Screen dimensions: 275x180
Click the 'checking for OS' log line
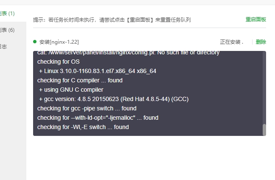point(59,62)
